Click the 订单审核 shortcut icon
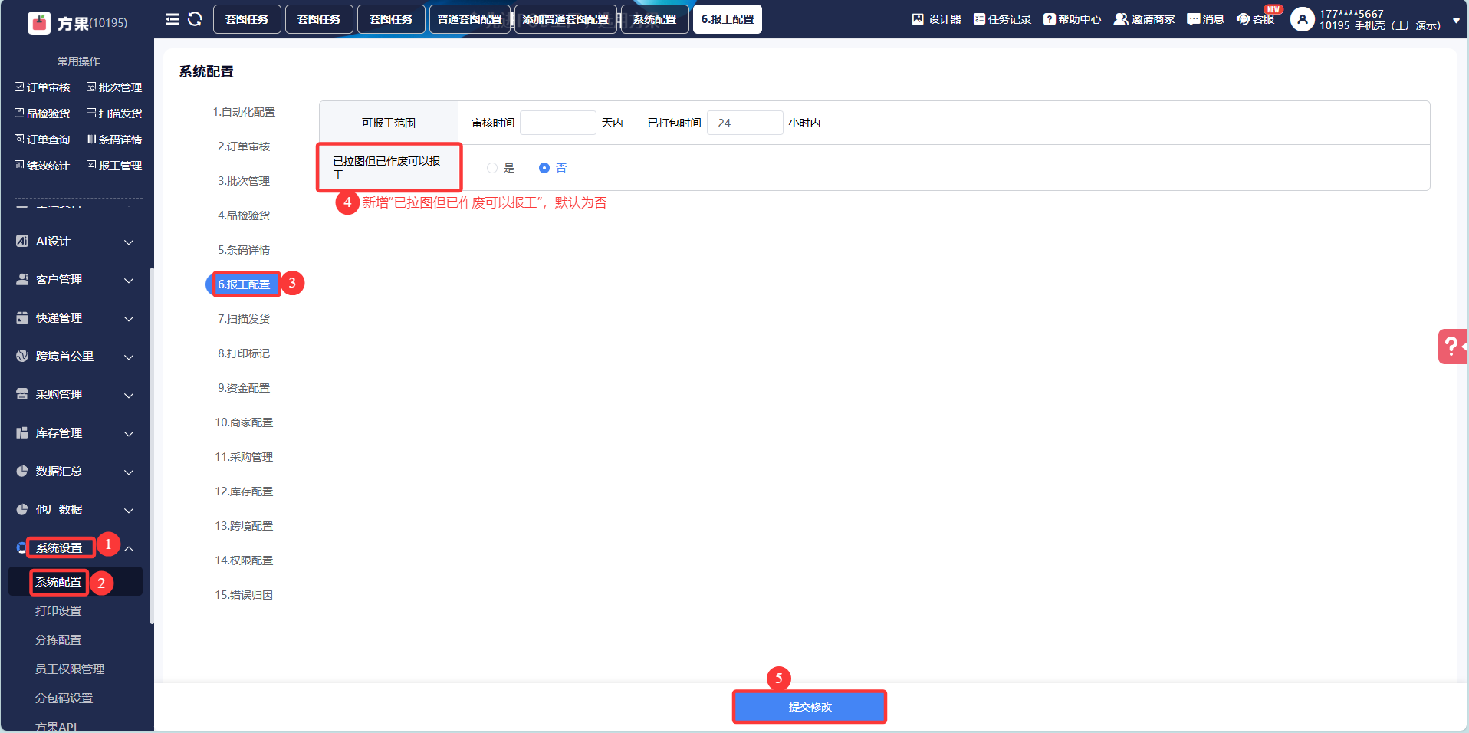 19,87
